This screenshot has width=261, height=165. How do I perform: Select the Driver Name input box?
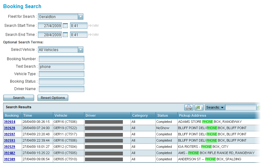[61, 89]
